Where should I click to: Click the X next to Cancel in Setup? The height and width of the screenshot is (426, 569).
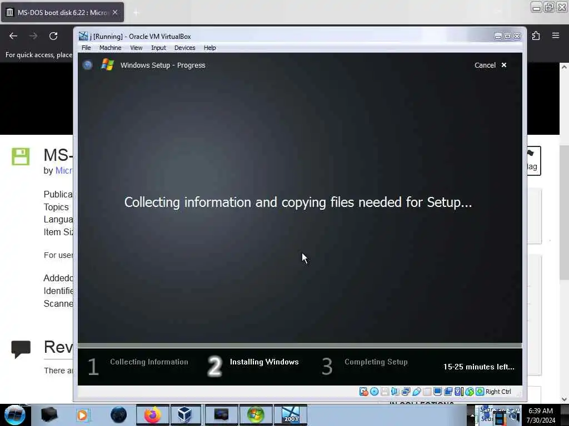[503, 65]
